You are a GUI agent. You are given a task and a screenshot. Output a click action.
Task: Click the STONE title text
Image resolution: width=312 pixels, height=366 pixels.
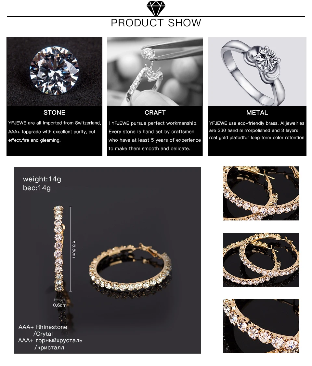(54, 113)
